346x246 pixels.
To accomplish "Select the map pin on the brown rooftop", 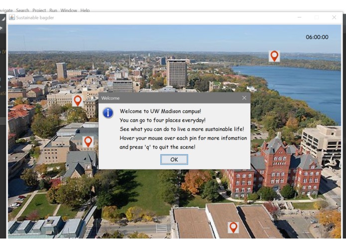I will pyautogui.click(x=233, y=227).
